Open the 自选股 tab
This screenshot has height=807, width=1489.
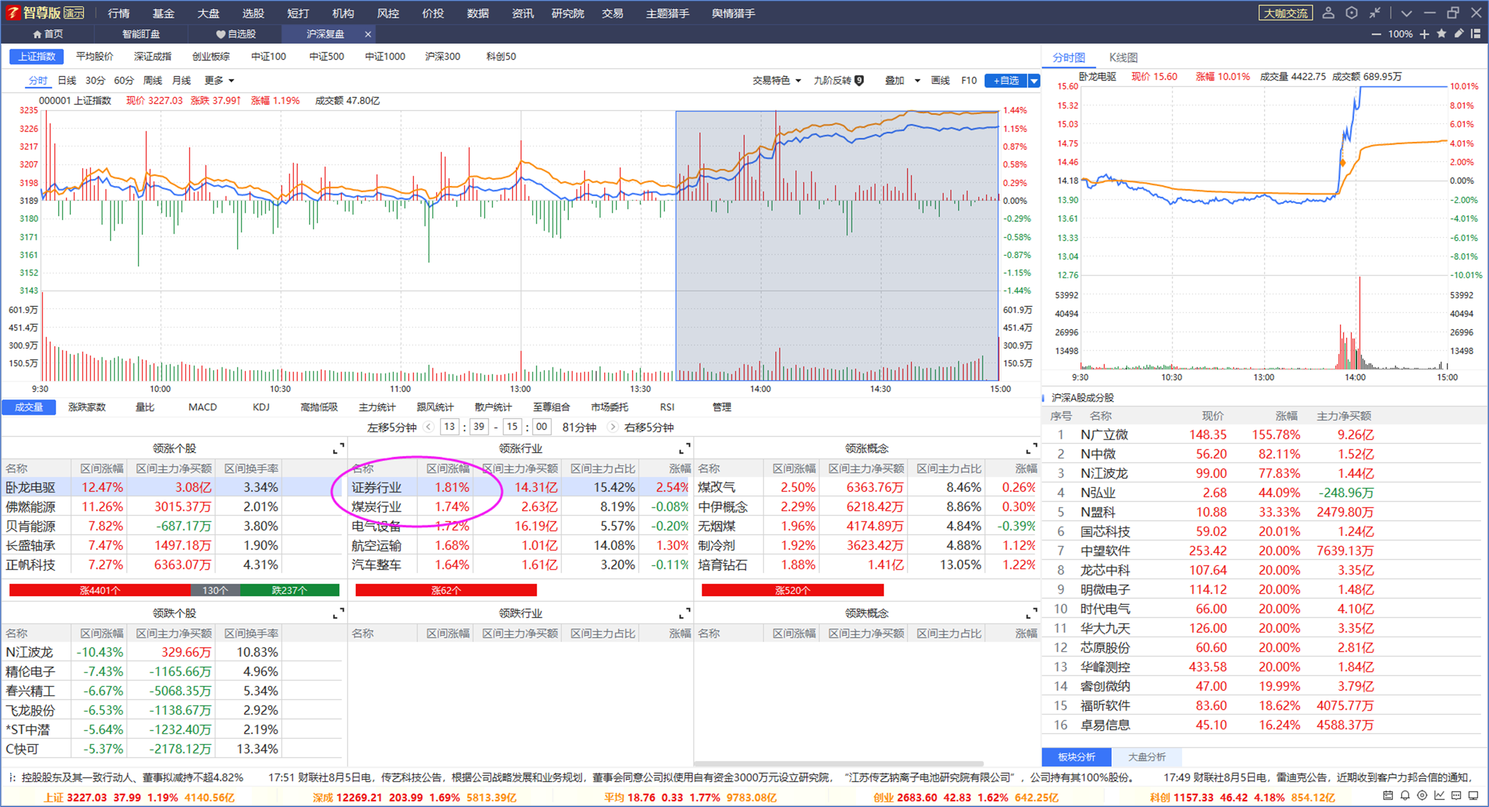236,34
